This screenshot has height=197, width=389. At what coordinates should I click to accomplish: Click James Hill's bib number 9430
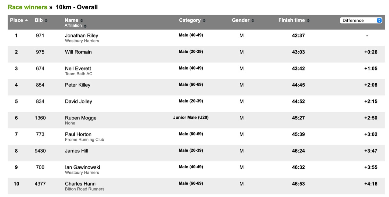pyautogui.click(x=40, y=151)
